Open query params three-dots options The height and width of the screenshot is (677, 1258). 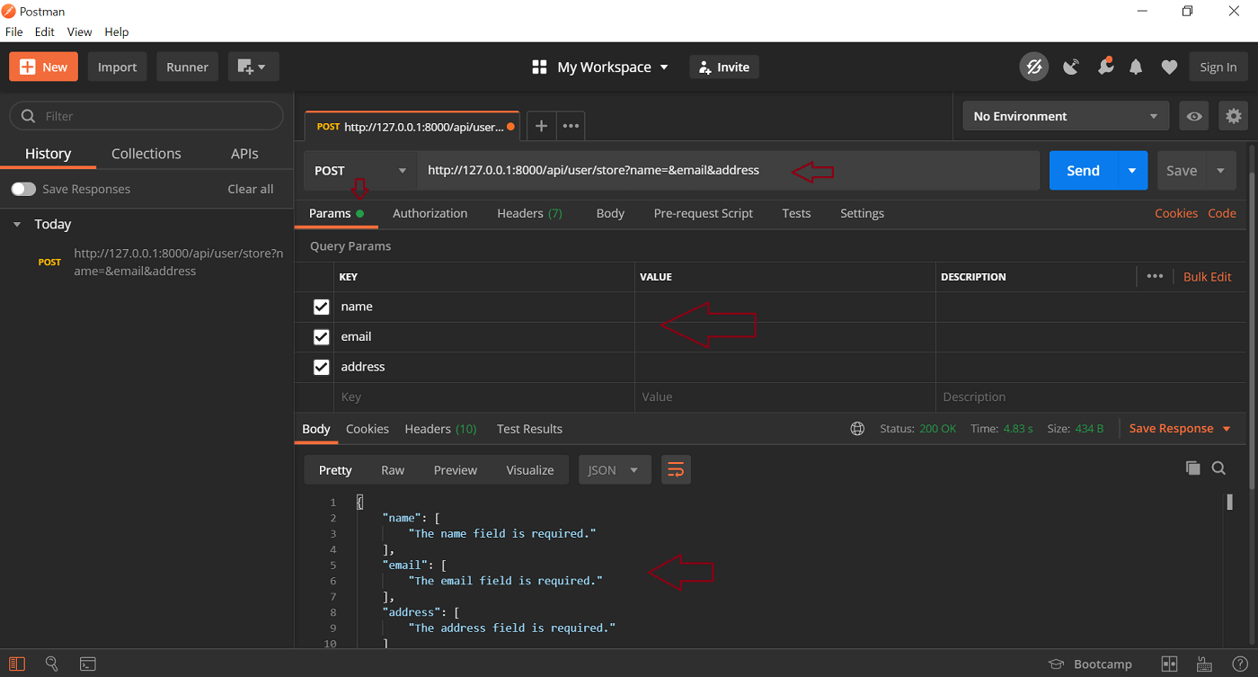[1155, 276]
